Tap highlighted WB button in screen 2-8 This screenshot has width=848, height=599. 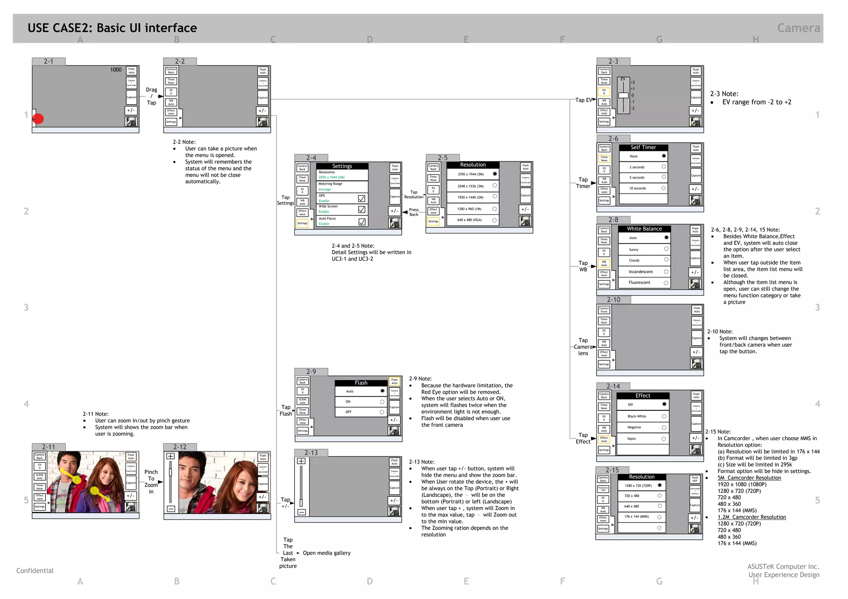click(604, 264)
